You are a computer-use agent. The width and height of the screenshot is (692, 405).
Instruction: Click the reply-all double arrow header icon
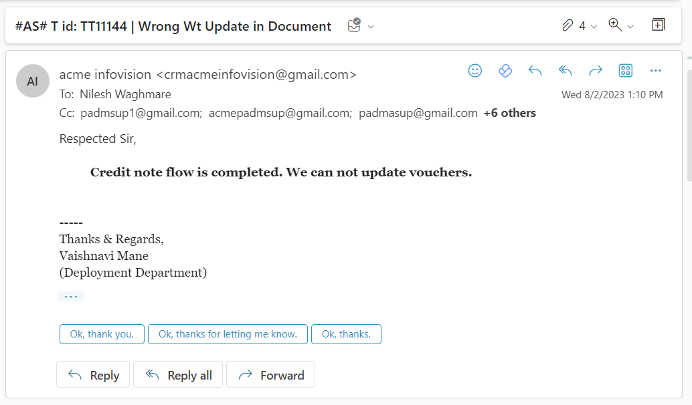tap(565, 71)
